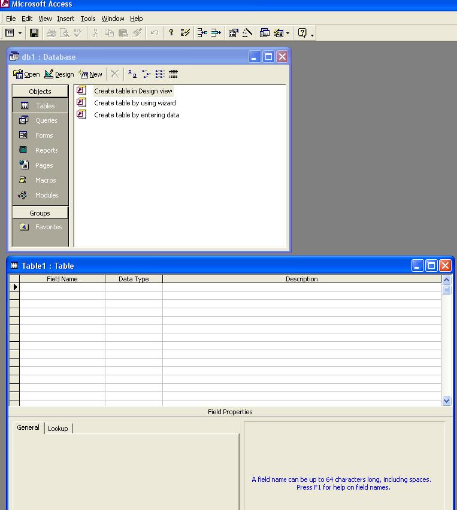Show the Database Window toolbar icon

point(264,33)
